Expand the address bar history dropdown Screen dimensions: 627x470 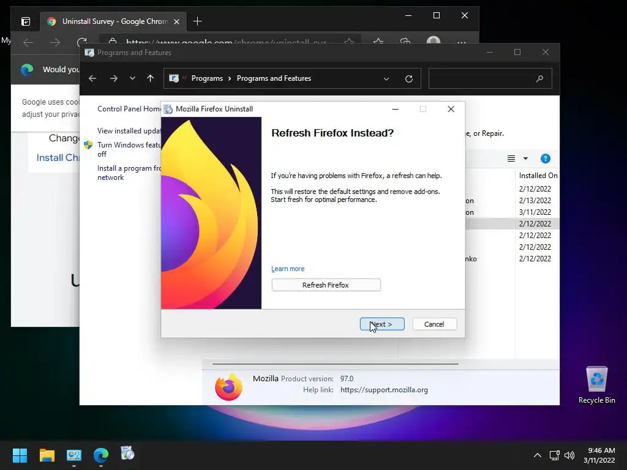coord(386,79)
